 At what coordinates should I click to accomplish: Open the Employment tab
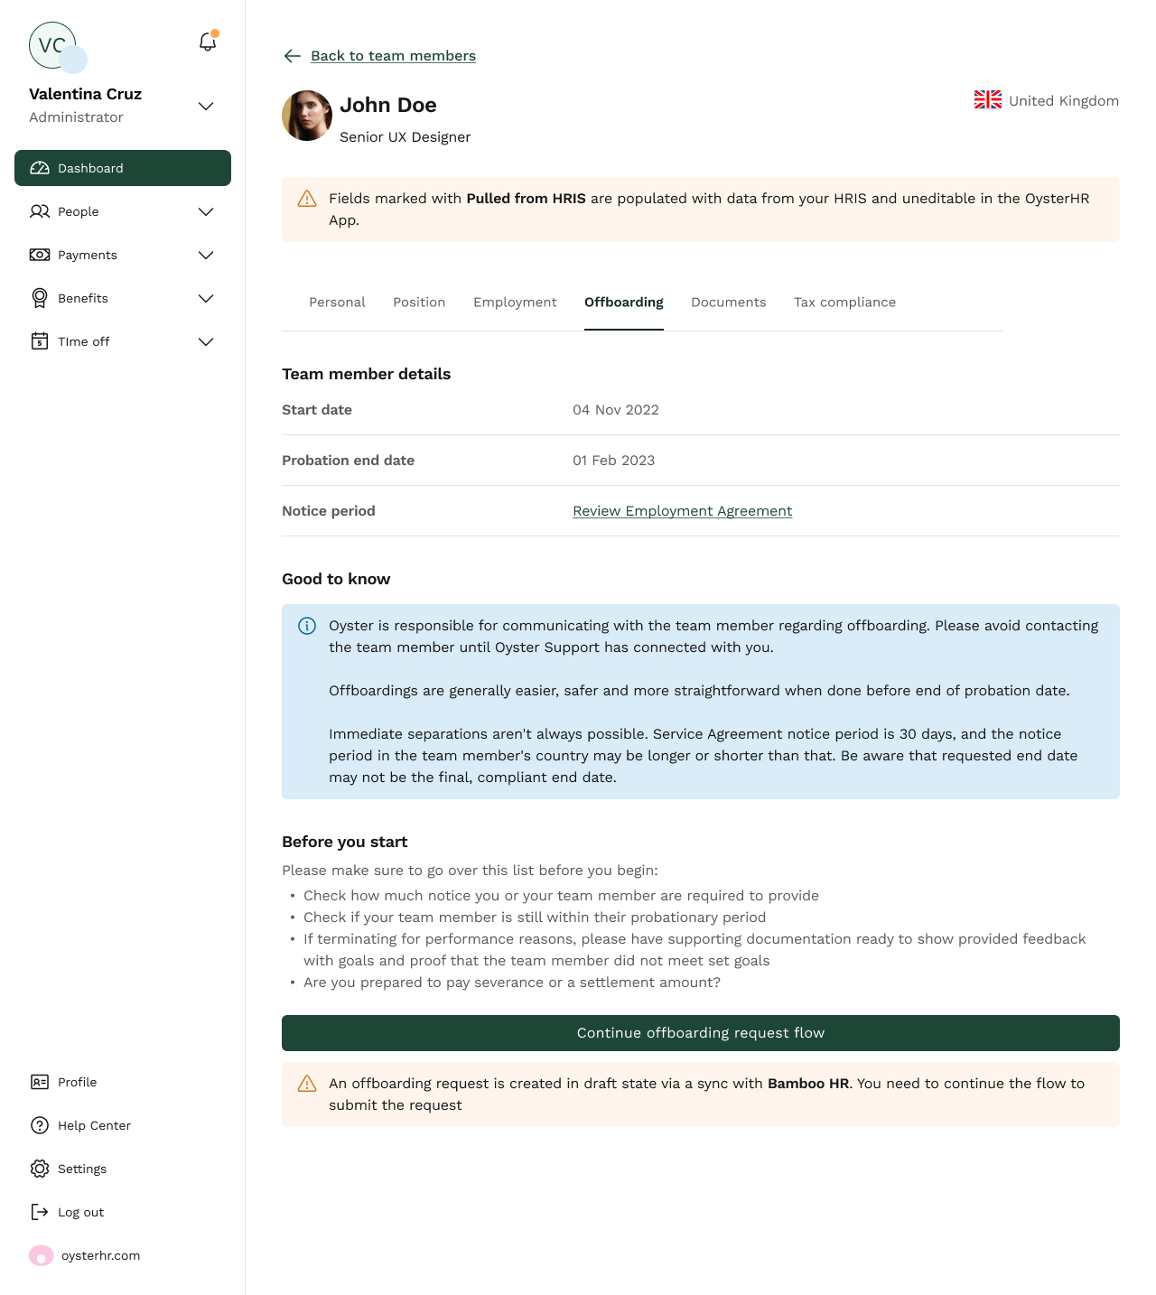[x=515, y=303]
